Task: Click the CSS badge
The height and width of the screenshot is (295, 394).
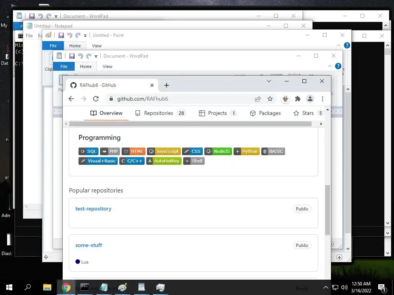Action: click(192, 151)
